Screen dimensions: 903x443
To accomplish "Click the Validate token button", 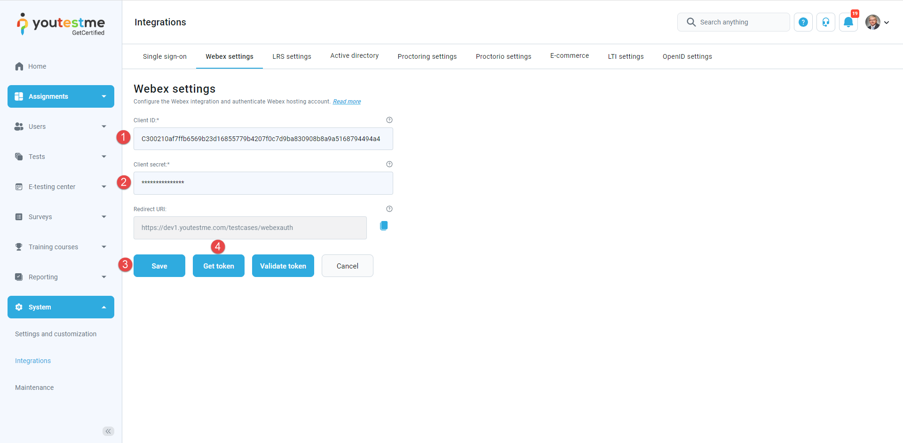I will pos(283,266).
